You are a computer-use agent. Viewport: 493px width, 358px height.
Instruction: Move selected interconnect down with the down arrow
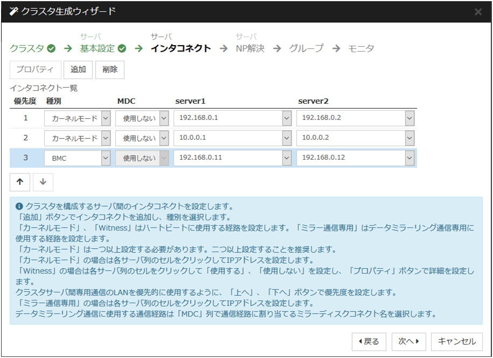point(43,182)
